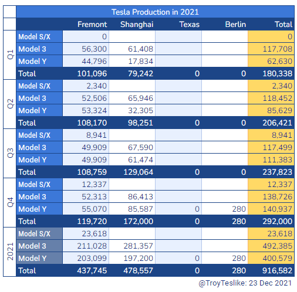Image resolution: width=297 pixels, height=292 pixels.
Task: Select the 117,499 total cell
Action: click(271, 147)
